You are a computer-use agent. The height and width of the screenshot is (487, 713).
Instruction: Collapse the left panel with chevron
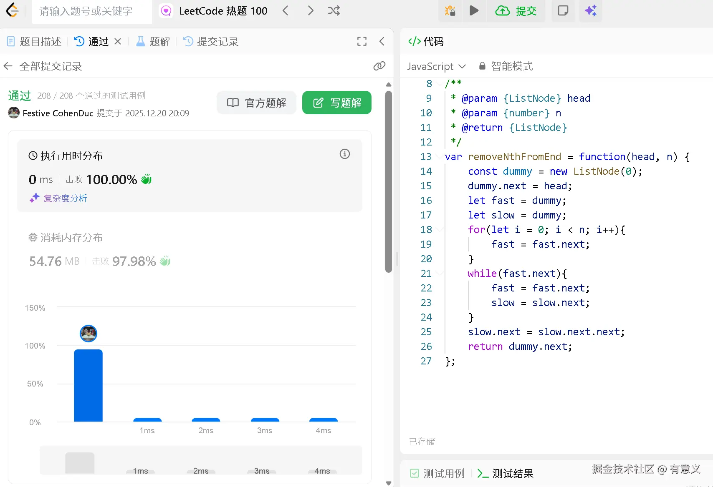(x=382, y=41)
